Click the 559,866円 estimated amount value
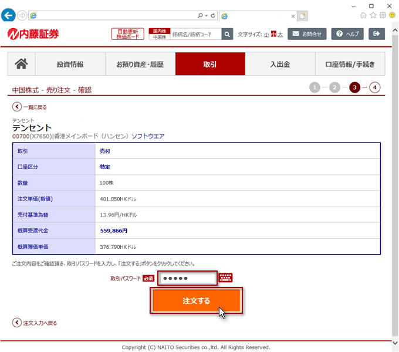The image size is (399, 352). 113,231
